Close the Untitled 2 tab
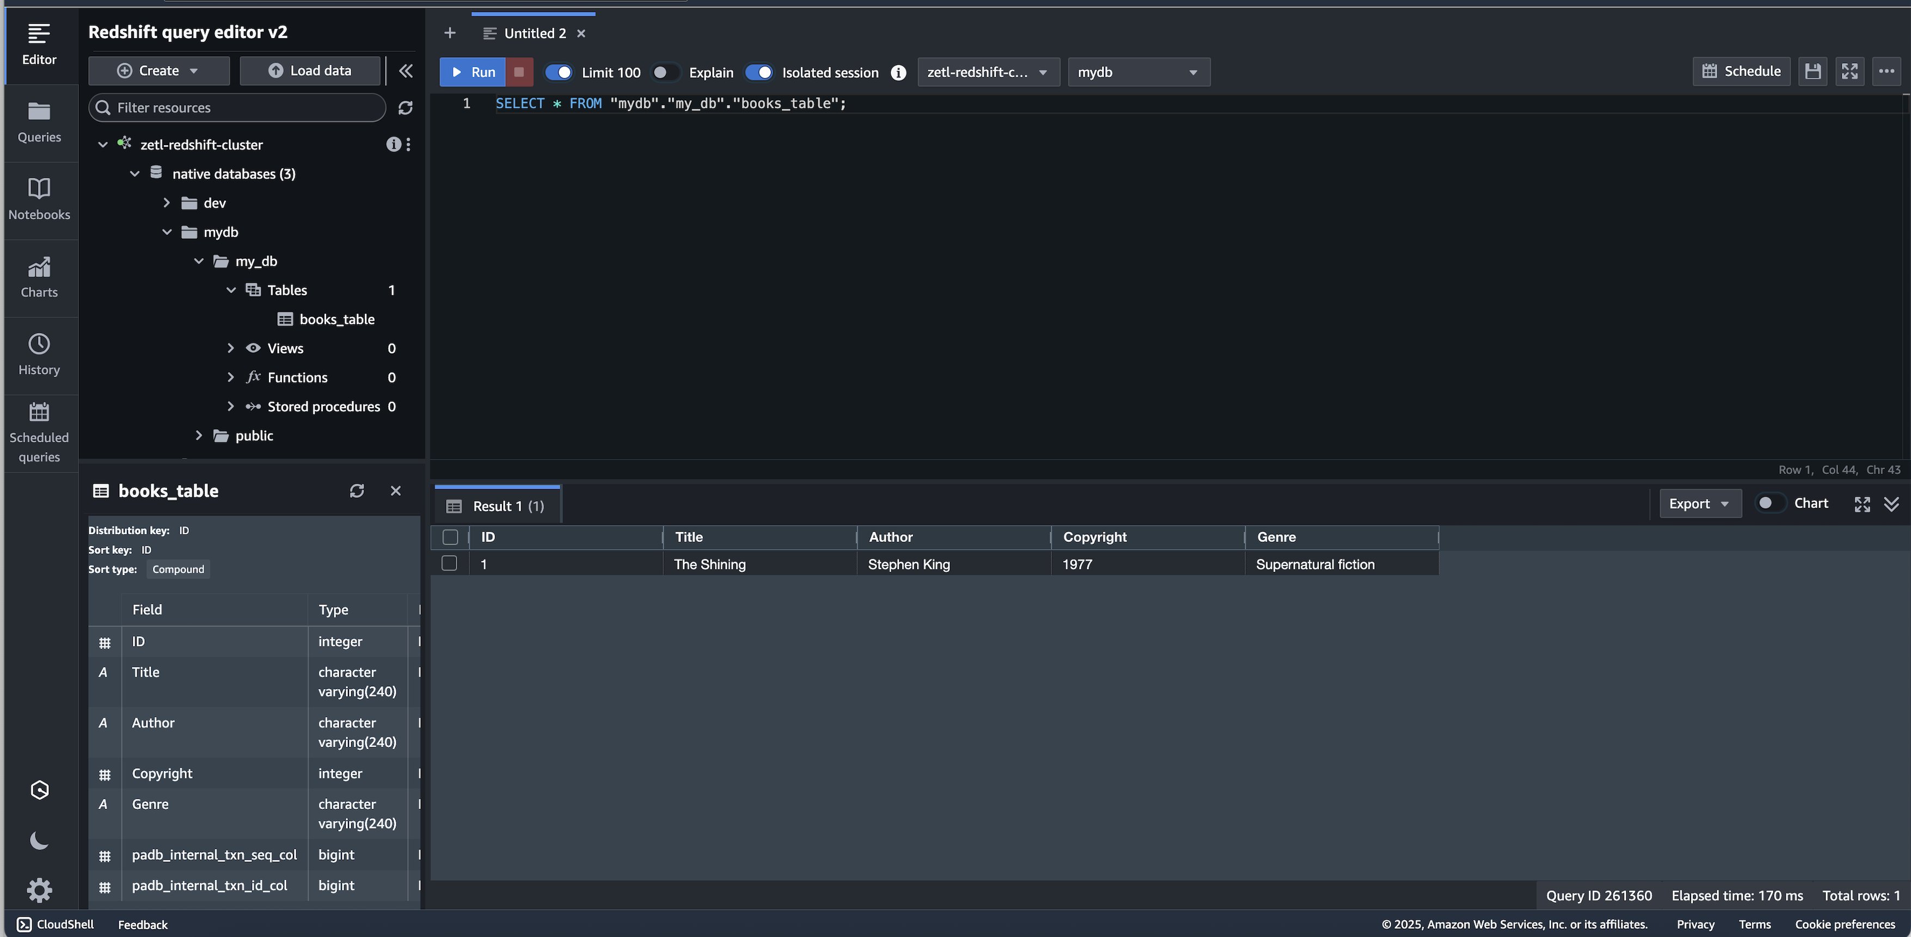Viewport: 1911px width, 937px height. click(581, 33)
